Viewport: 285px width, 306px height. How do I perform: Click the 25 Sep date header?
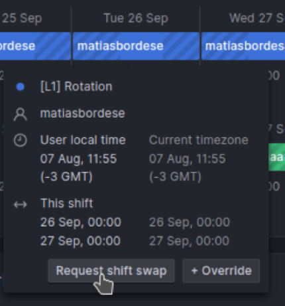21,18
